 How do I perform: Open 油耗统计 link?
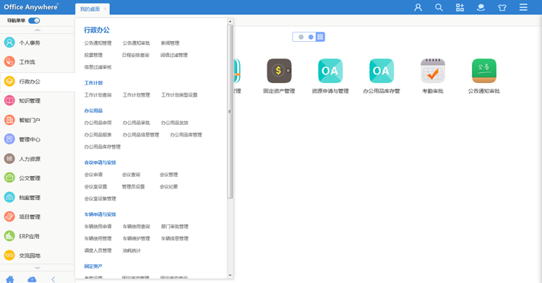(x=132, y=251)
